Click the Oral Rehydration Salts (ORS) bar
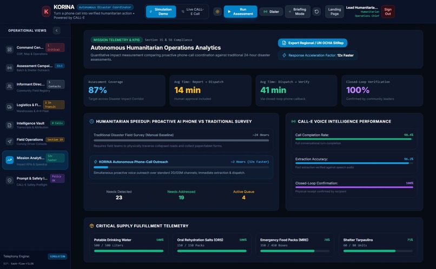 [212, 251]
